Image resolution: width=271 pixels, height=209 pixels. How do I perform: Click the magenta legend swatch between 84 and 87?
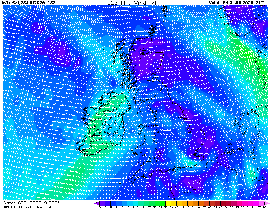click(x=256, y=203)
